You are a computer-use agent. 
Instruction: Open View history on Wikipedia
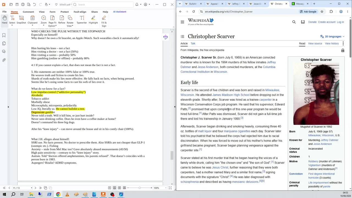[332, 43]
